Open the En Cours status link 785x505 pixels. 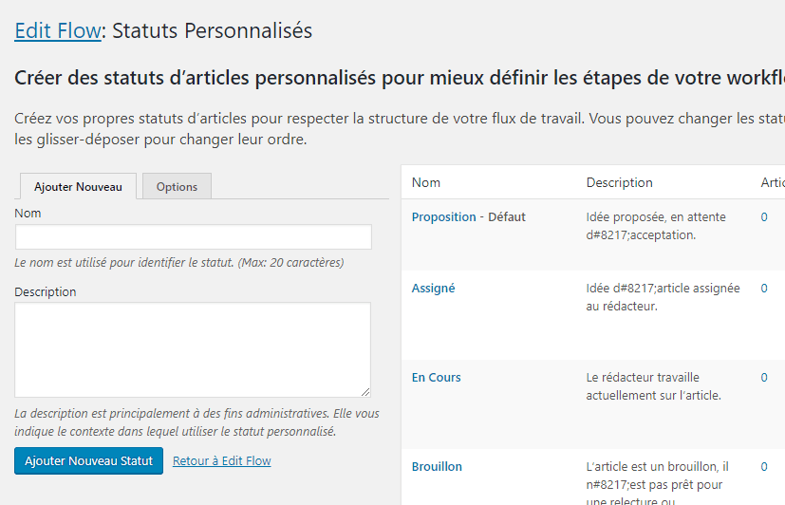436,378
